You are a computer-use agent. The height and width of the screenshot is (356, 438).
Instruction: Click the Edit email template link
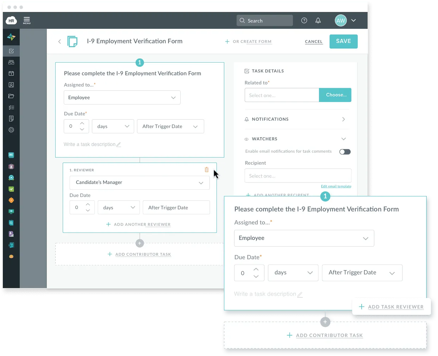pyautogui.click(x=336, y=186)
